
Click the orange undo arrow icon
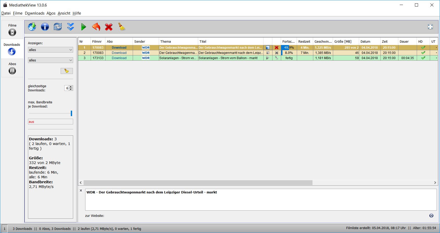96,27
